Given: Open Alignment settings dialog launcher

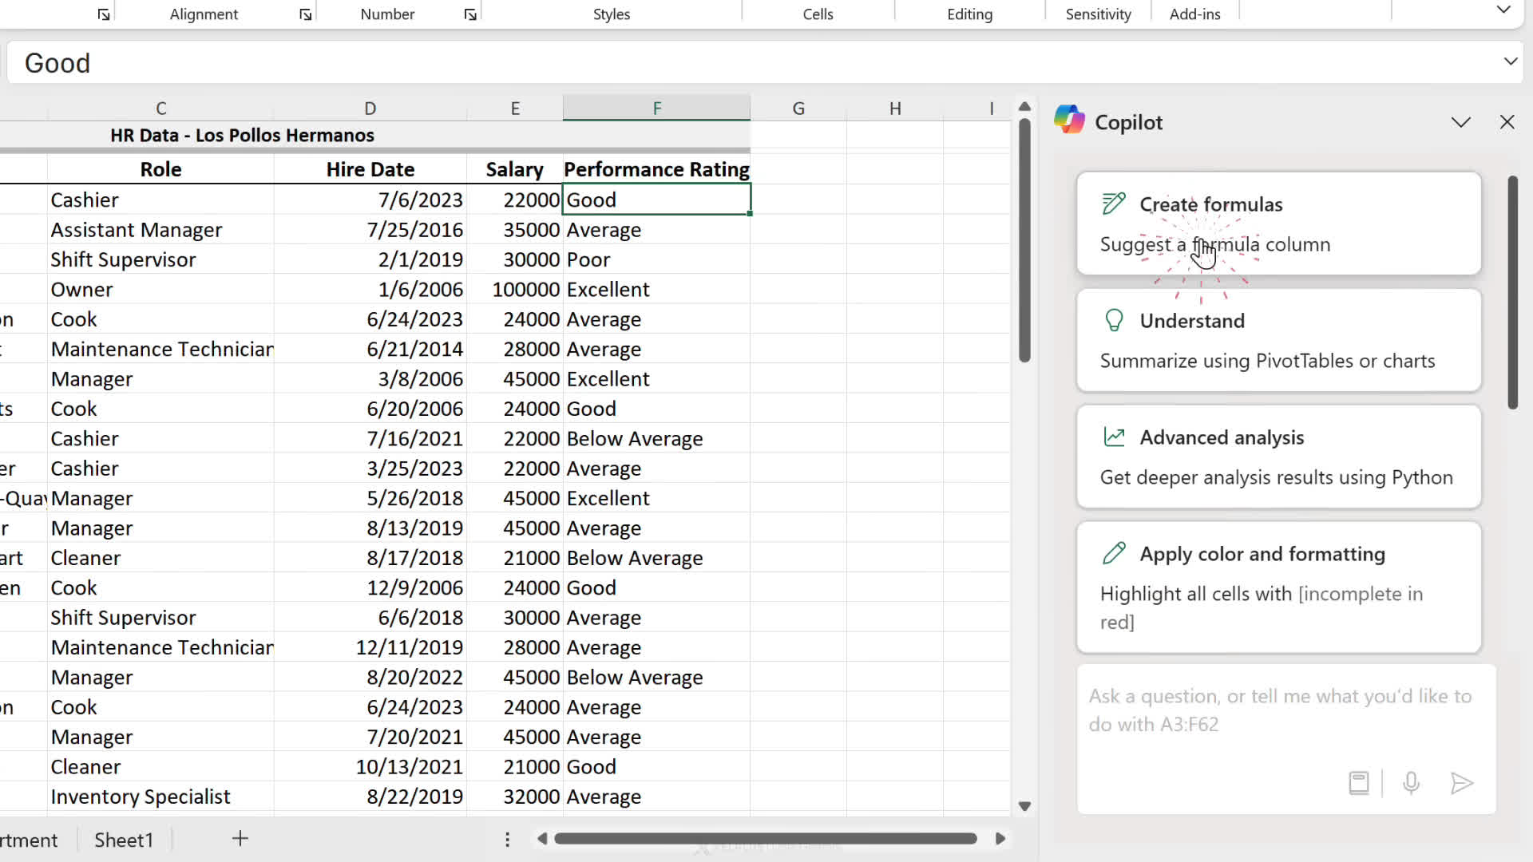Looking at the screenshot, I should click(305, 14).
